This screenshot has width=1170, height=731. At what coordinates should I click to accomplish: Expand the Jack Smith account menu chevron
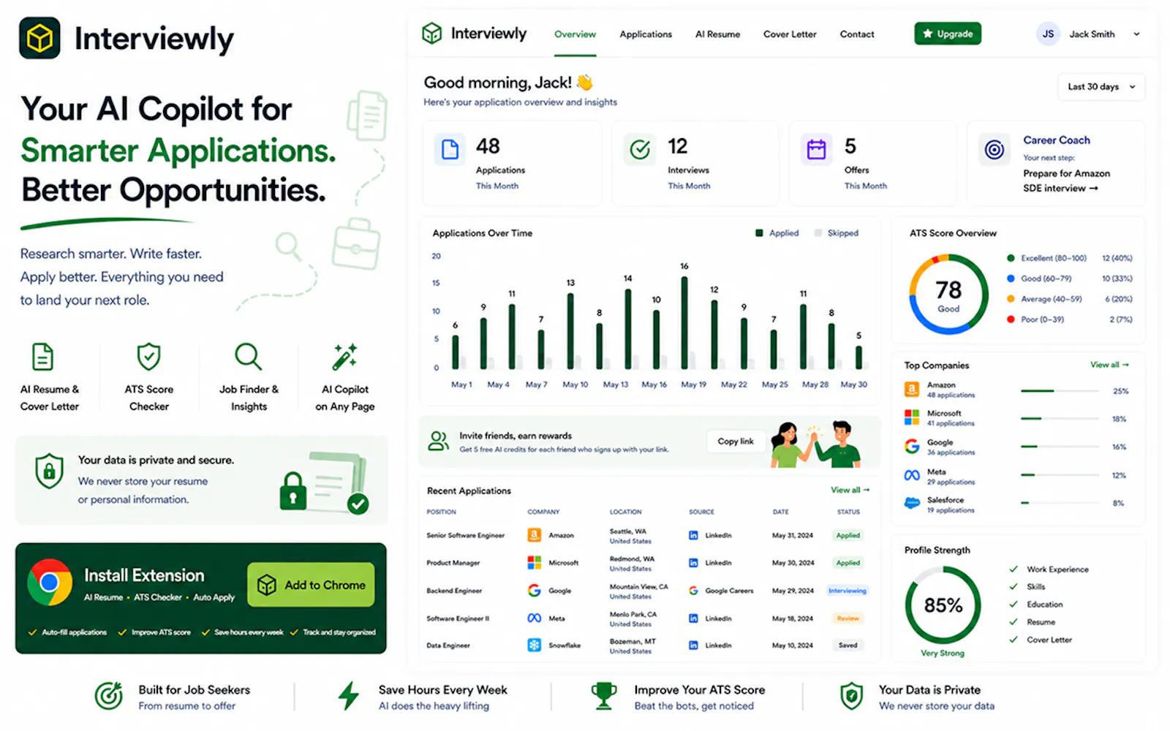tap(1136, 34)
